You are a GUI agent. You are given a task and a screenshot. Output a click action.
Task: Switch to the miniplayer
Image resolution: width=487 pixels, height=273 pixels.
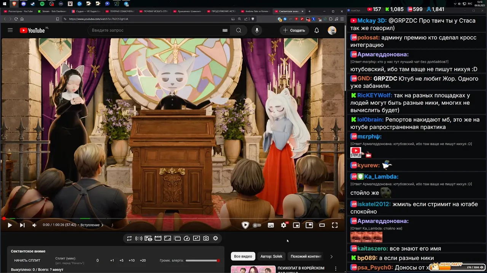click(296, 225)
